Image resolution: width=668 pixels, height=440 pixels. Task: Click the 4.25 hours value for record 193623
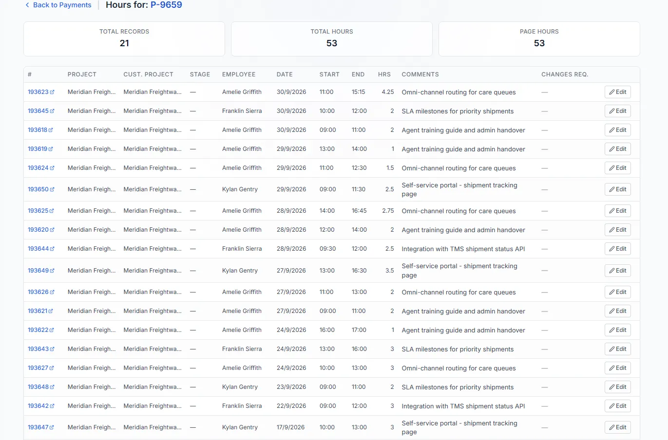pos(388,92)
